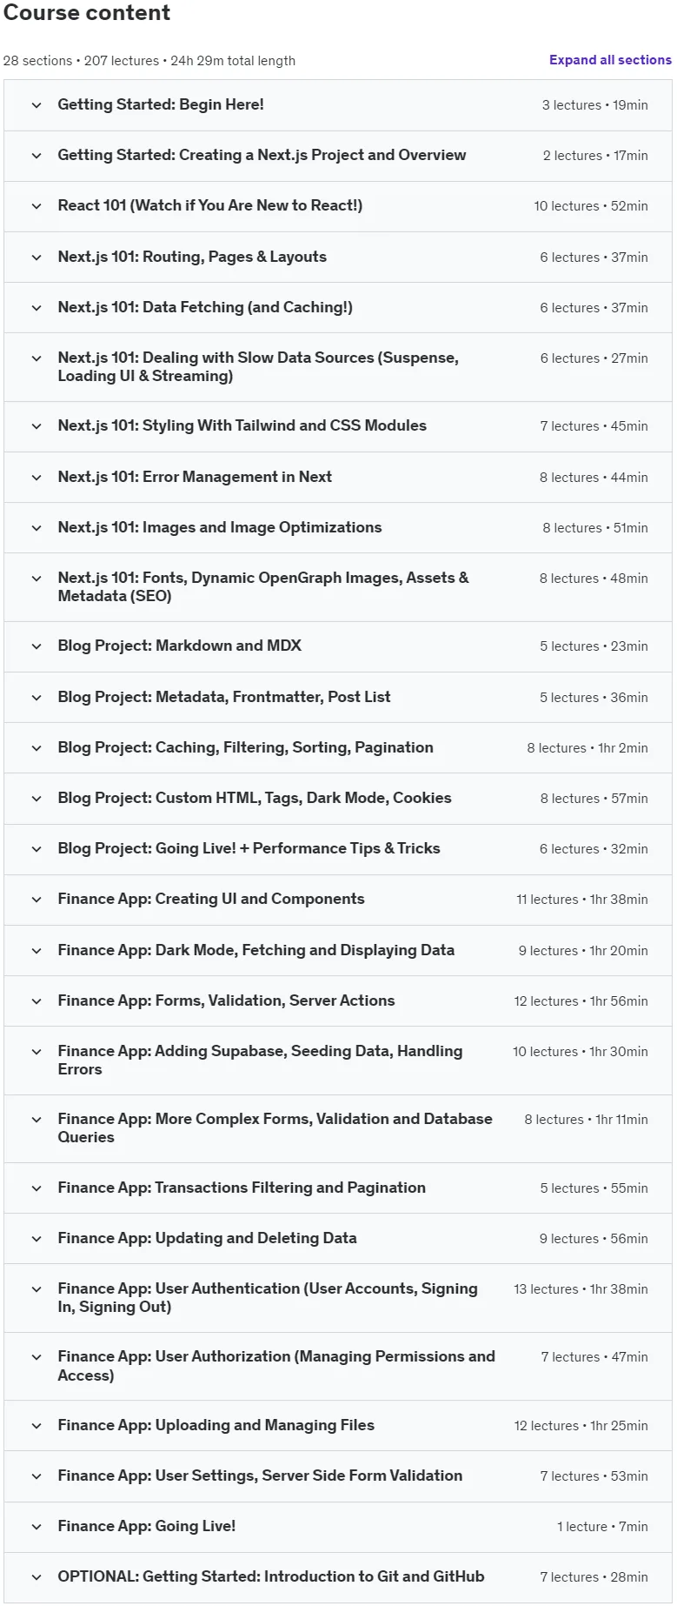The width and height of the screenshot is (677, 1606).
Task: Click the Expand all sections link
Action: [610, 60]
